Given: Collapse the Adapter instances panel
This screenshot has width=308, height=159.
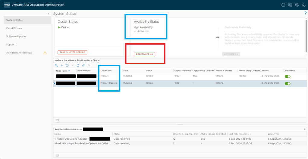Looking at the screenshot, I should 304,129.
